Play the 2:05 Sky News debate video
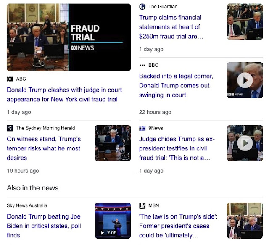 [113, 221]
